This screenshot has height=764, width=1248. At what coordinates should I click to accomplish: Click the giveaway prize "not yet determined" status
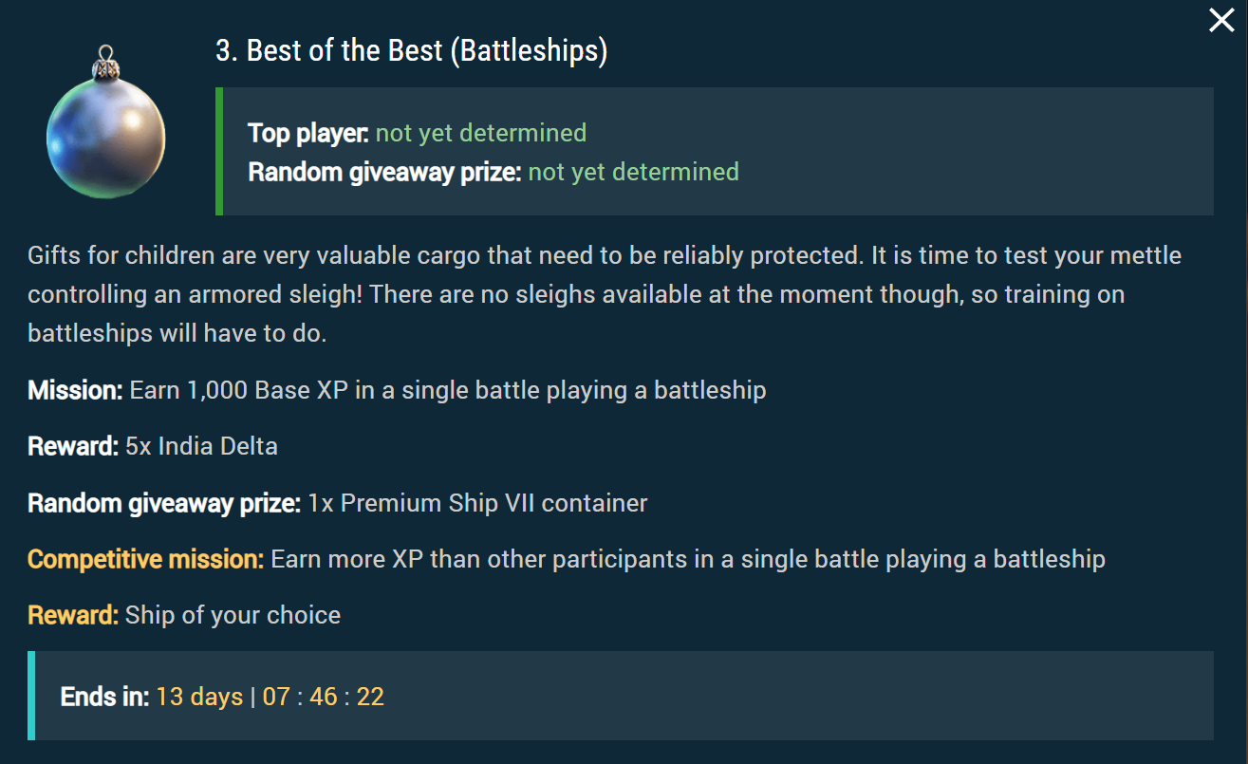[633, 172]
